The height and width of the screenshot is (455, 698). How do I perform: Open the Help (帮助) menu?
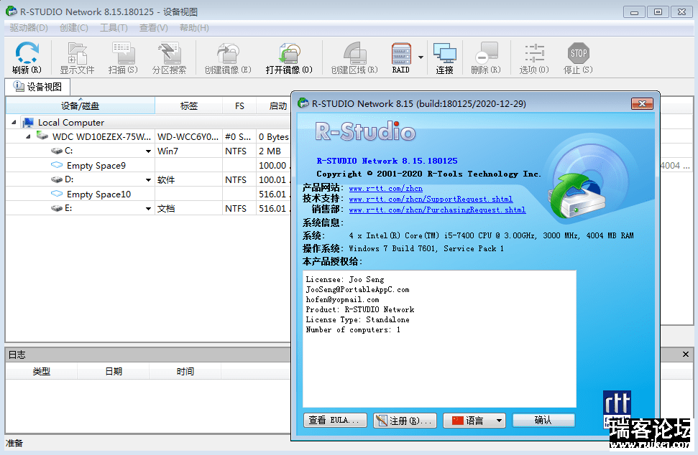(194, 27)
